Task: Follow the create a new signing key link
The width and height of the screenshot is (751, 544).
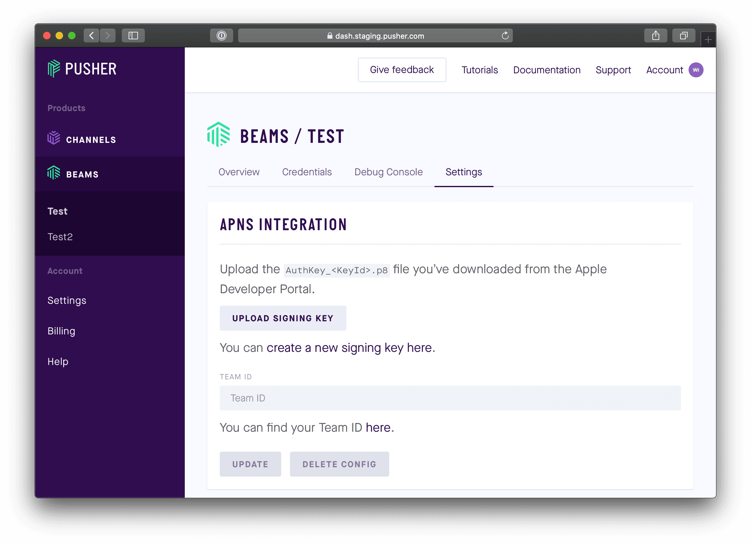Action: (x=349, y=348)
